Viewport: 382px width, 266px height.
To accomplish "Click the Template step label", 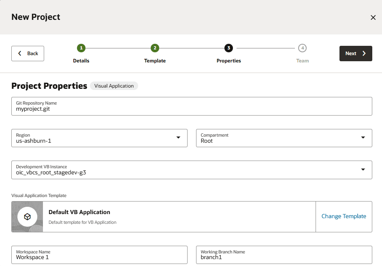I will tap(155, 61).
